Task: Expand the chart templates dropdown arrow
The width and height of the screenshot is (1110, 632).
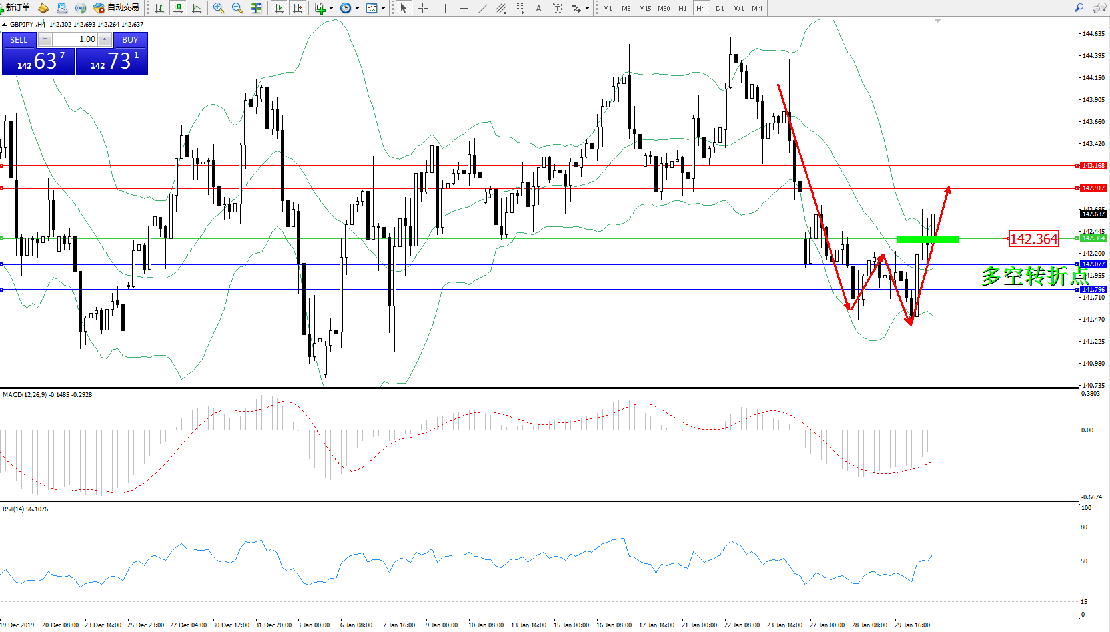Action: click(384, 9)
